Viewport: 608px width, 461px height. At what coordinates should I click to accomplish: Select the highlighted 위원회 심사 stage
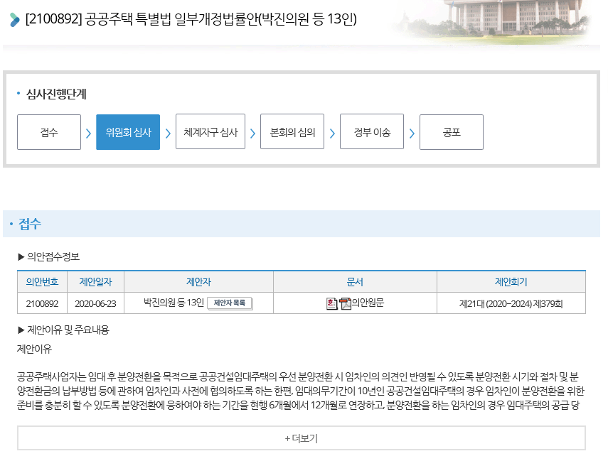128,132
